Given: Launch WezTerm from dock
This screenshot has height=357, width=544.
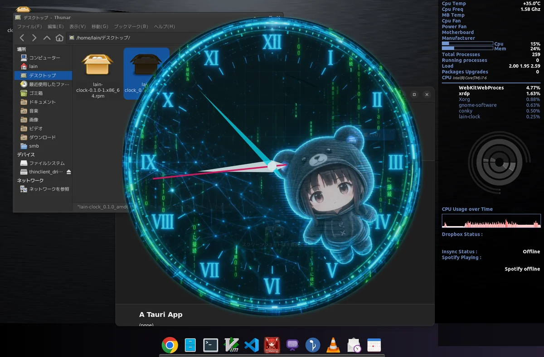Looking at the screenshot, I should coord(272,345).
